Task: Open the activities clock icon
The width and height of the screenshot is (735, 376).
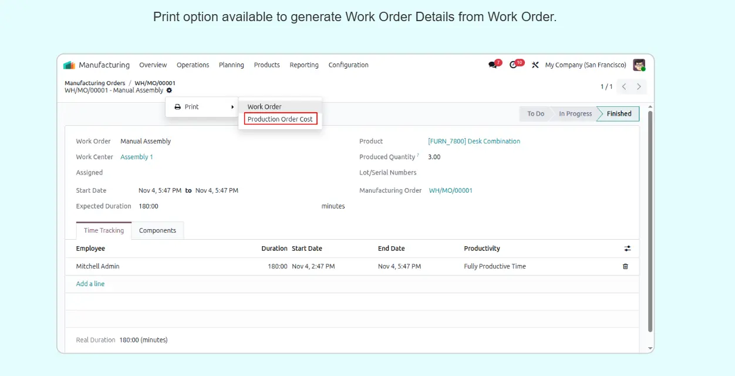Action: tap(514, 65)
